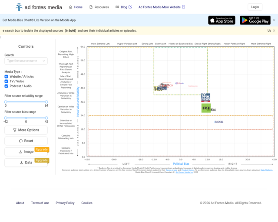Select The Dispatch logo on chart

point(193,86)
